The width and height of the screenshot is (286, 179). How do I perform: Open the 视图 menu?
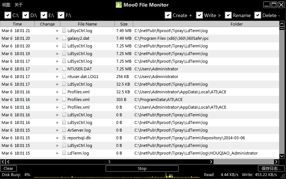coord(6,5)
